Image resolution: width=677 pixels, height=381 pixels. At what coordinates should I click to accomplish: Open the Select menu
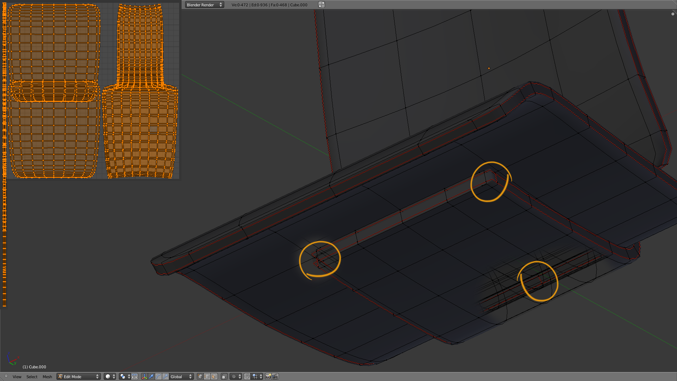32,377
